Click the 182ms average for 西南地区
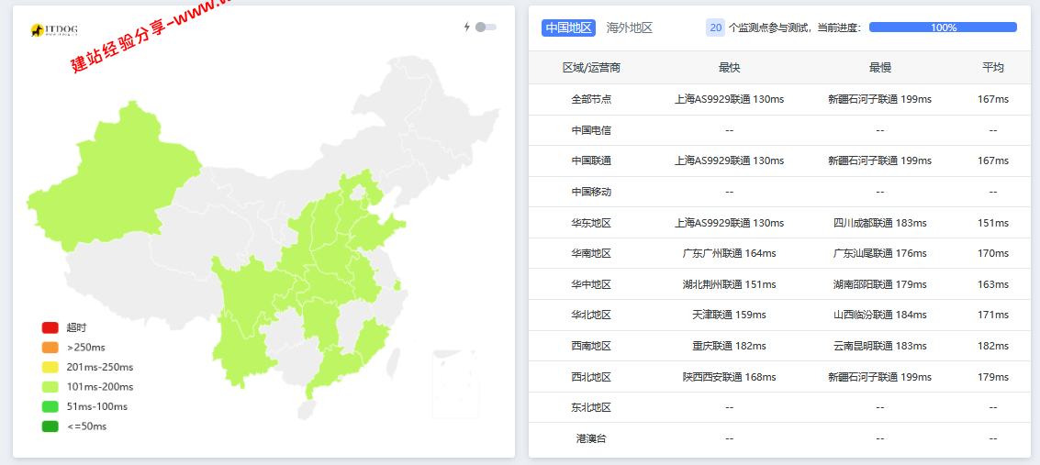The width and height of the screenshot is (1040, 465). coord(993,346)
